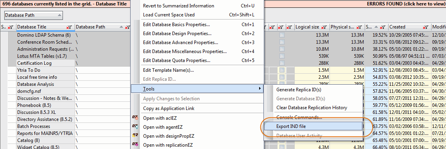Viewport: 446px width, 149px height.
Task: Sort by Database Title column header
Action: point(32,27)
